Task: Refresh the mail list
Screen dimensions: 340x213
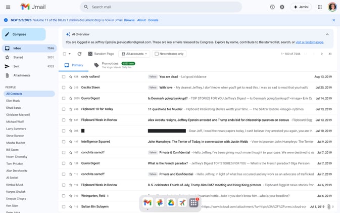Action: point(79,54)
